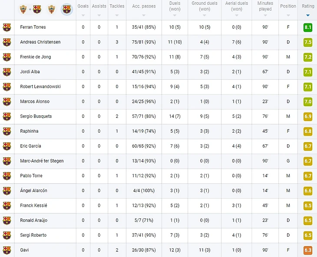317x257 pixels.
Task: Toggle the highlighted Barcelona-only team filter
Action: 66,9
